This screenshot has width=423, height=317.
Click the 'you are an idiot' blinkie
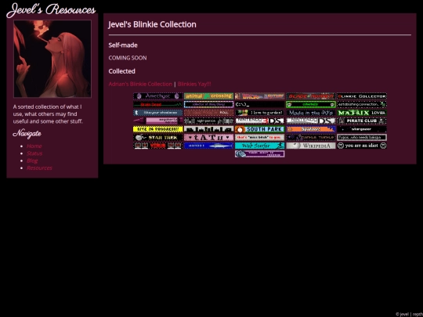tap(361, 146)
